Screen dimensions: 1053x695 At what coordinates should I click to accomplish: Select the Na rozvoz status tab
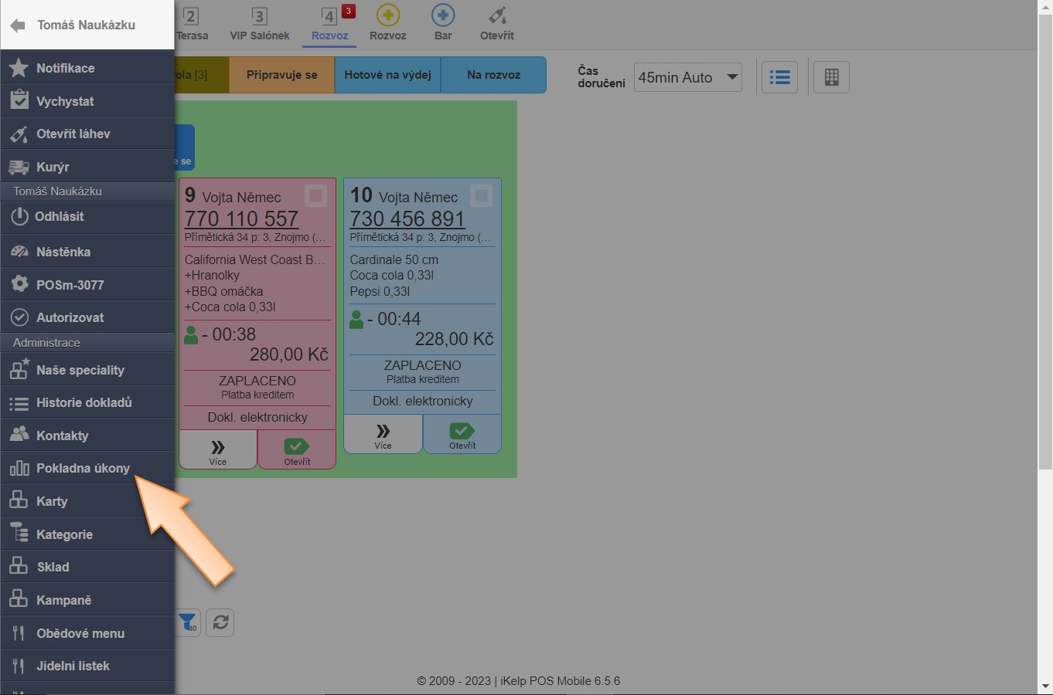click(493, 75)
